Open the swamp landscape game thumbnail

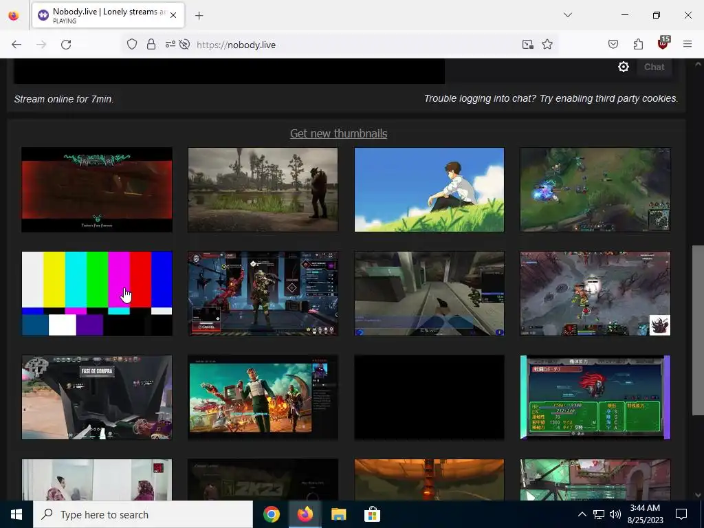[263, 190]
